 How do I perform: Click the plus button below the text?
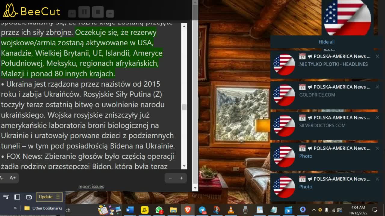[181, 178]
